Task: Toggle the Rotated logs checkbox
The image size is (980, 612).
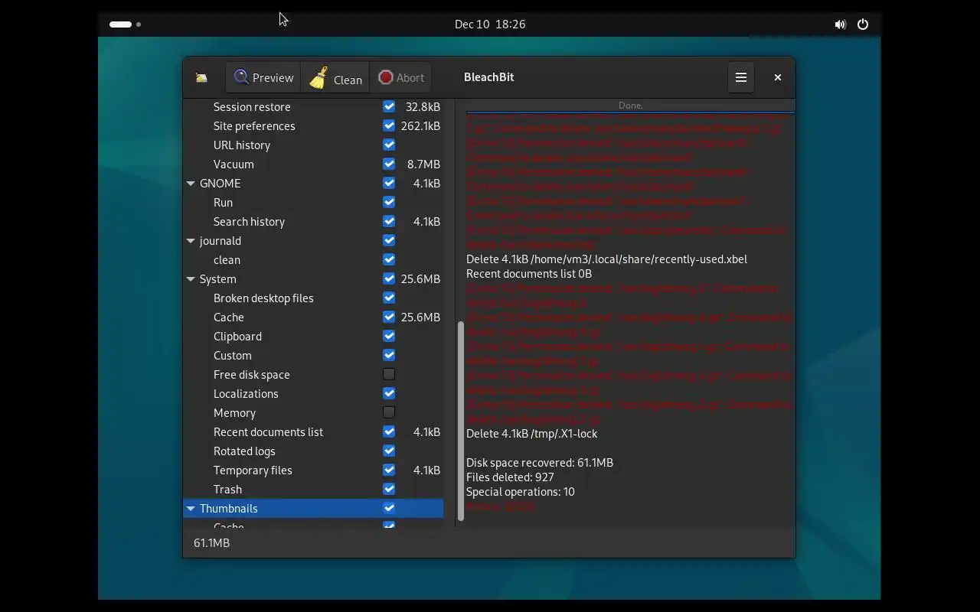Action: [389, 451]
